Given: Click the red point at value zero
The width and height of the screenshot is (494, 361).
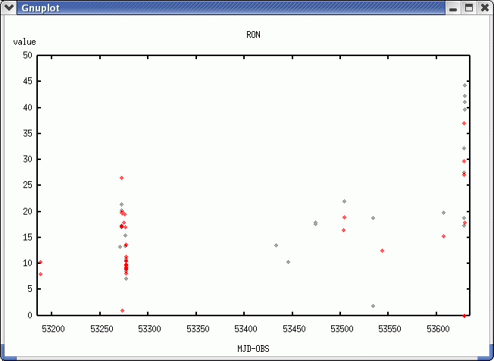Looking at the screenshot, I should [464, 315].
